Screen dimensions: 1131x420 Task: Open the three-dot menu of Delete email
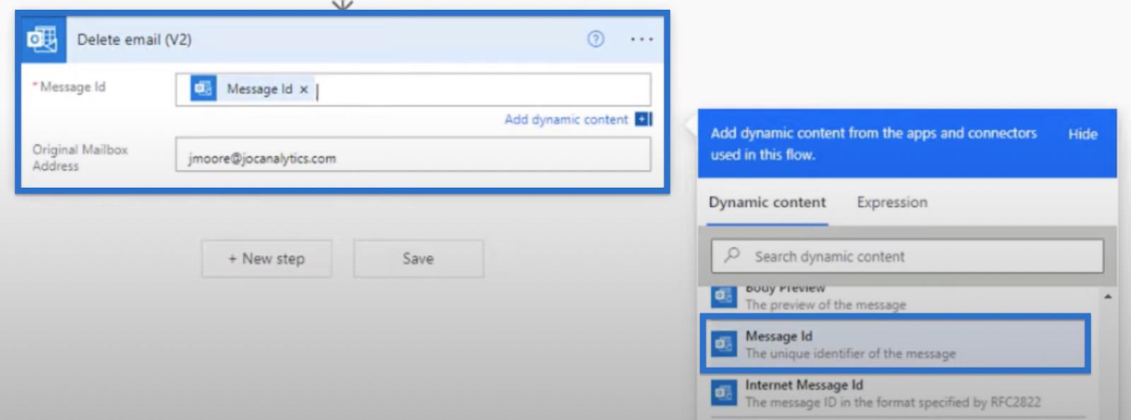pyautogui.click(x=642, y=40)
